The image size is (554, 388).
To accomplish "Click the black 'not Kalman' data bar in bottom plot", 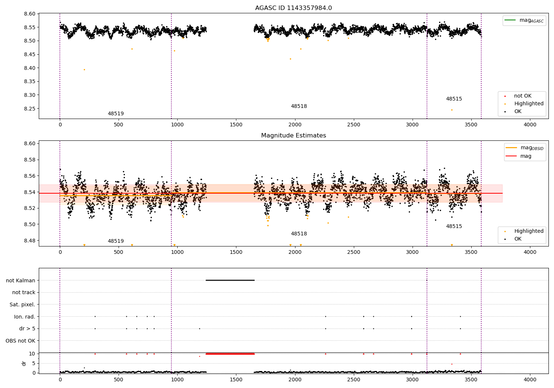I will point(230,280).
